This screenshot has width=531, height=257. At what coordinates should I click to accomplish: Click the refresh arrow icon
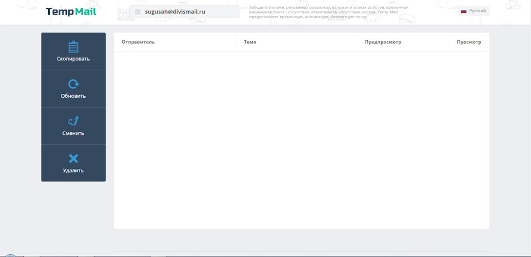(74, 84)
